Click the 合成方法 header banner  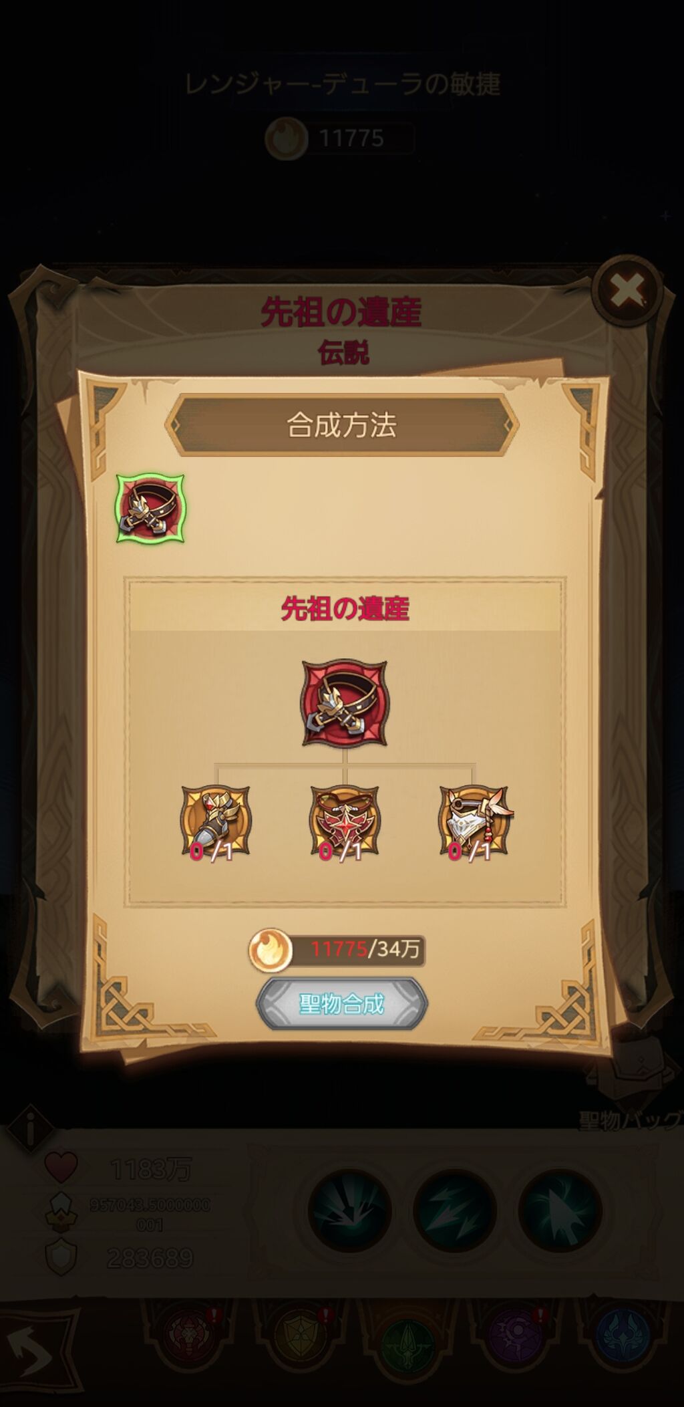(342, 425)
